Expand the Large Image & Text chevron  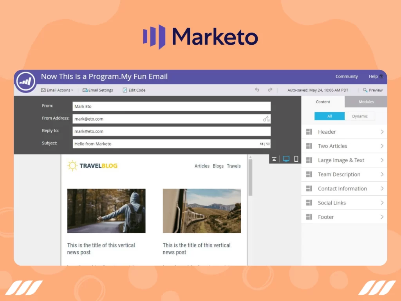click(x=382, y=160)
